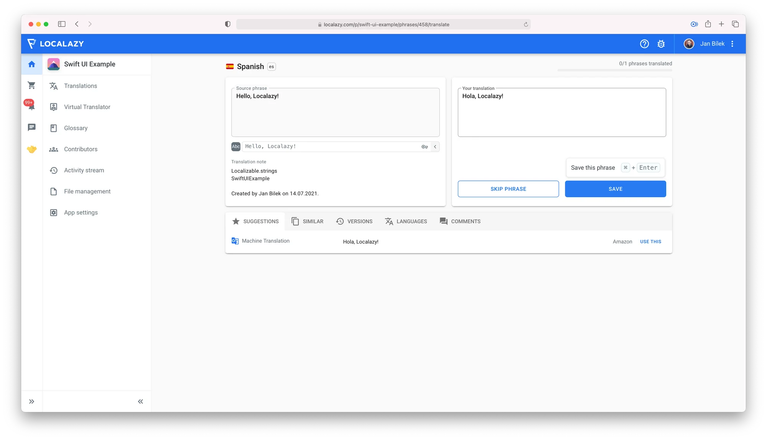
Task: Toggle collapse left sidebar
Action: click(140, 401)
